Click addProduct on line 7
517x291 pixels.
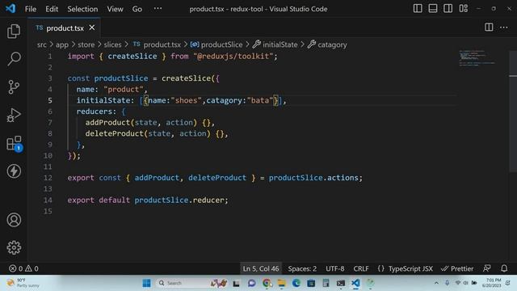[x=107, y=122]
